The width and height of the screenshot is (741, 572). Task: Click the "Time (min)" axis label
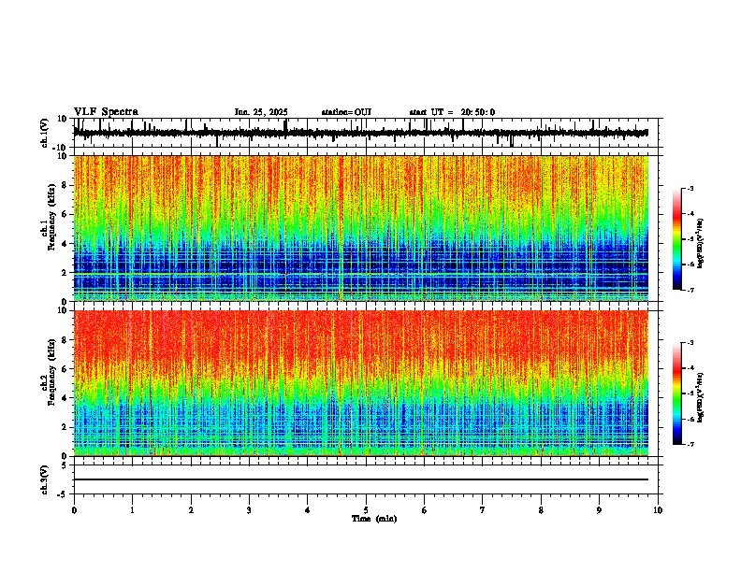click(374, 519)
